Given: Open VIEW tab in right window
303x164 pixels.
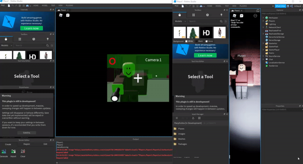Looking at the screenshot, I should coord(234,6).
